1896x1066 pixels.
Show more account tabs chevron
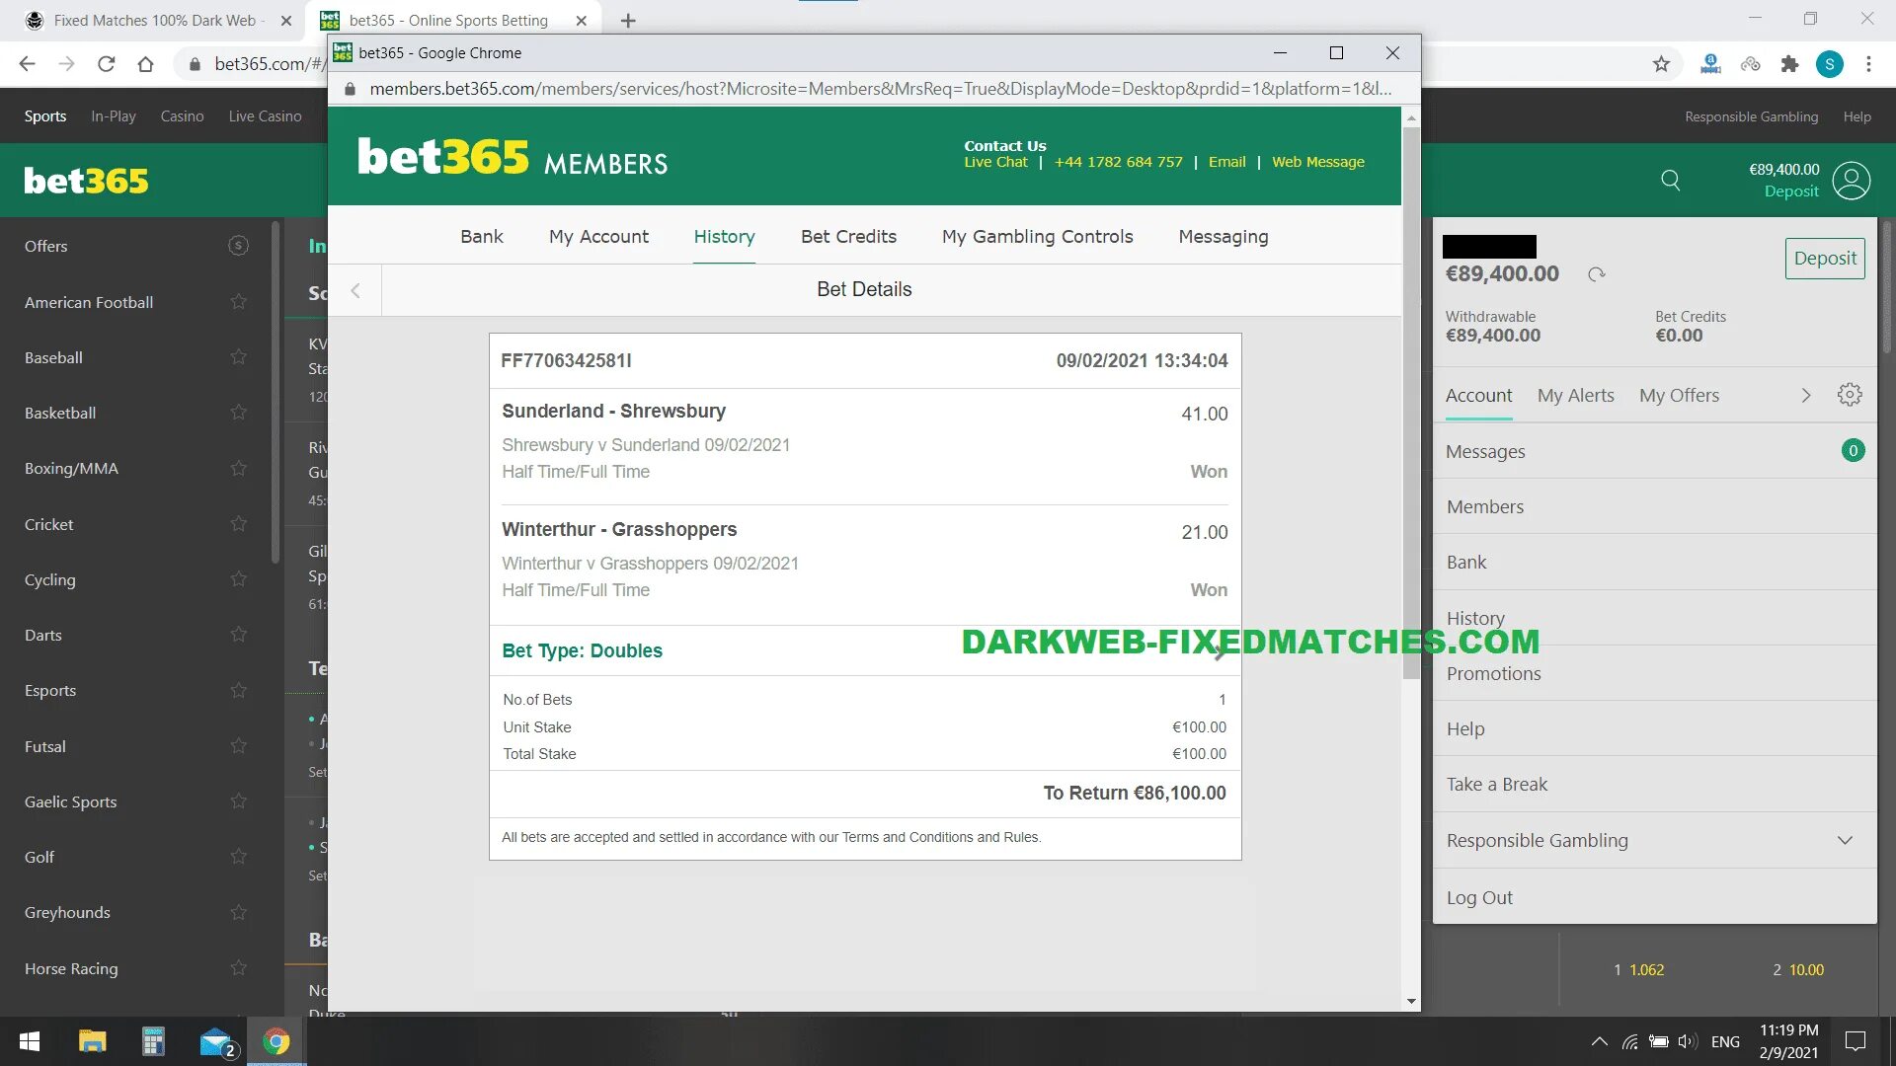tap(1805, 395)
